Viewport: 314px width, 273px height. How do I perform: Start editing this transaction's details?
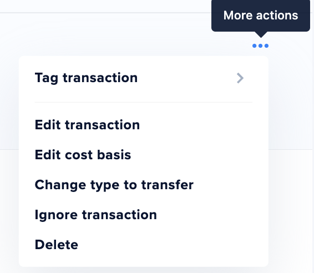click(x=144, y=125)
